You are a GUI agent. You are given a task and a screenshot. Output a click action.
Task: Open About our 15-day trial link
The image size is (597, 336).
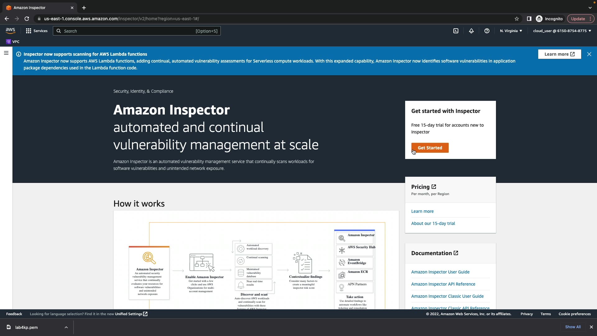pyautogui.click(x=433, y=223)
